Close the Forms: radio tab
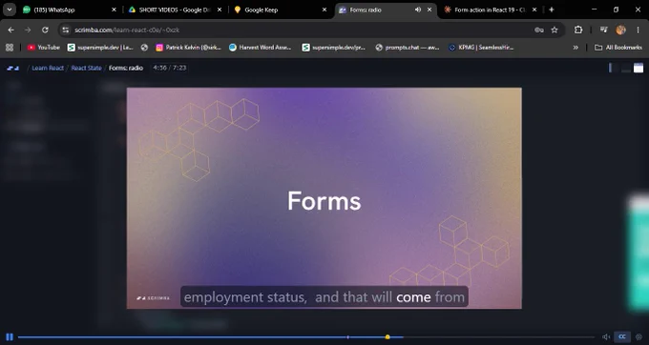The width and height of the screenshot is (649, 345). tap(430, 10)
